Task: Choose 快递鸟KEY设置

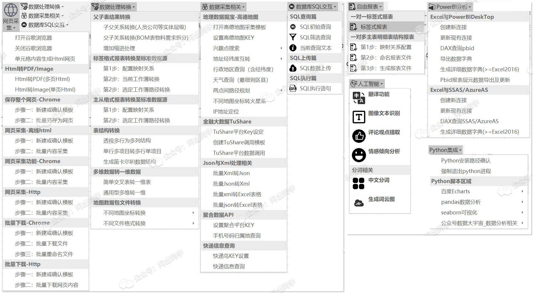Action: [244, 256]
